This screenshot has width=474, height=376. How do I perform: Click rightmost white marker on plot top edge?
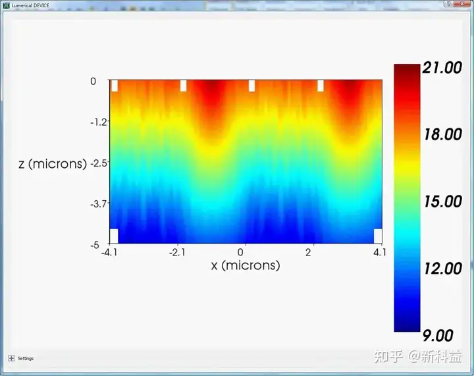pos(321,86)
